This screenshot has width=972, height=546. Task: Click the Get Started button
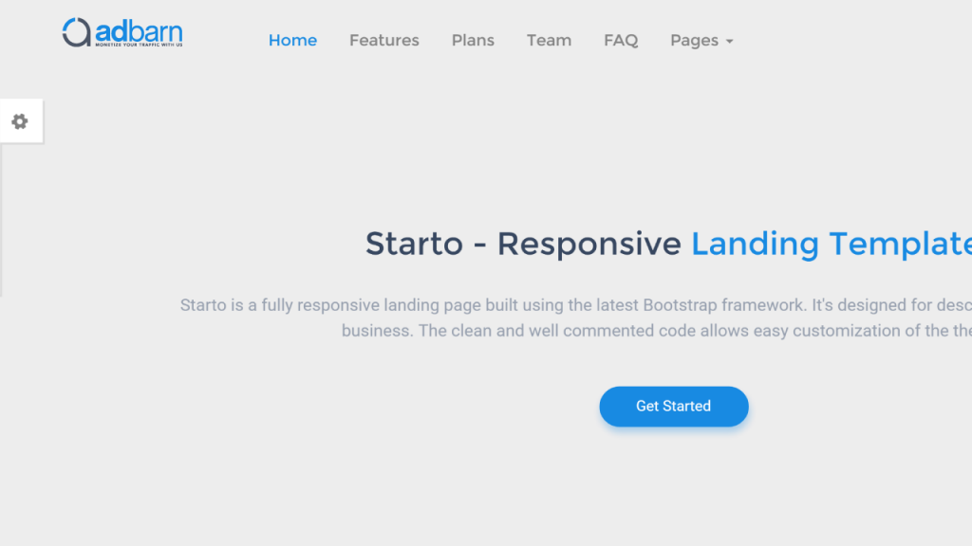(674, 406)
